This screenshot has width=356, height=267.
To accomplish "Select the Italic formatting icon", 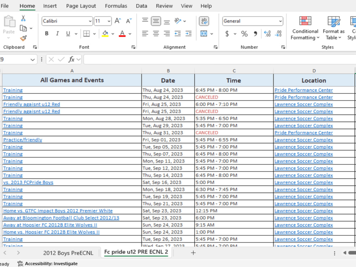I will coord(57,33).
